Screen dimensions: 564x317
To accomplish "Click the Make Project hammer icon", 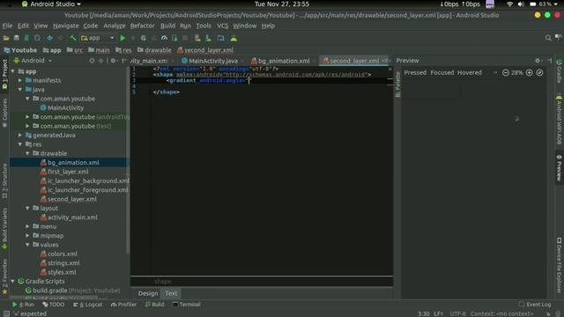I will point(73,38).
